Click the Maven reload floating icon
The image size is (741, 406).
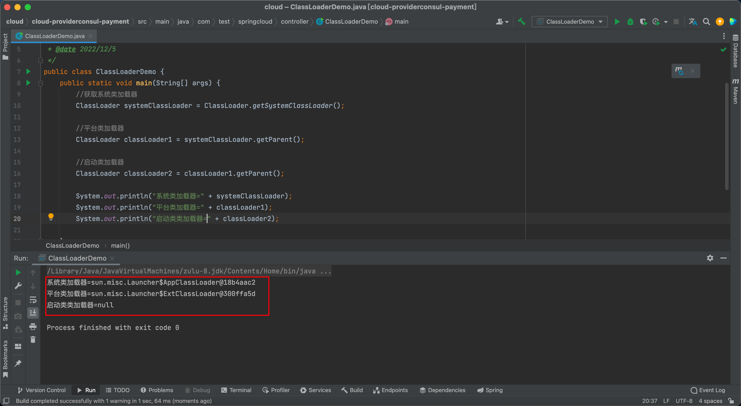click(x=680, y=71)
